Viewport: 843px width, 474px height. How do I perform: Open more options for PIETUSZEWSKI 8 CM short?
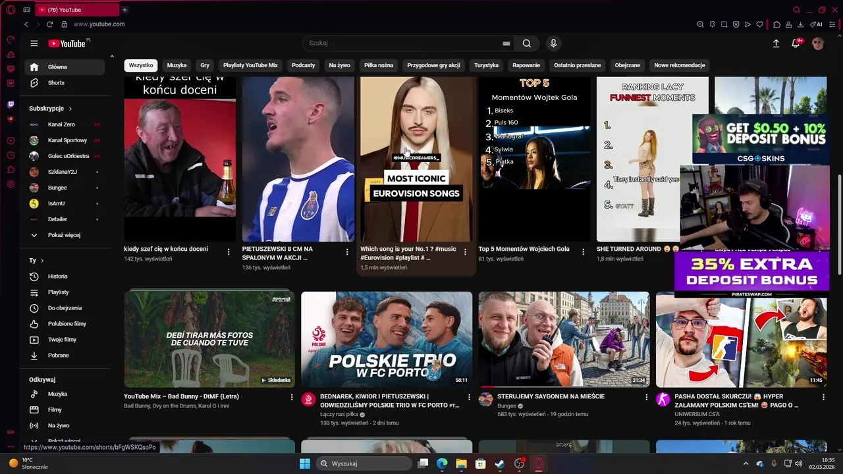coord(347,251)
